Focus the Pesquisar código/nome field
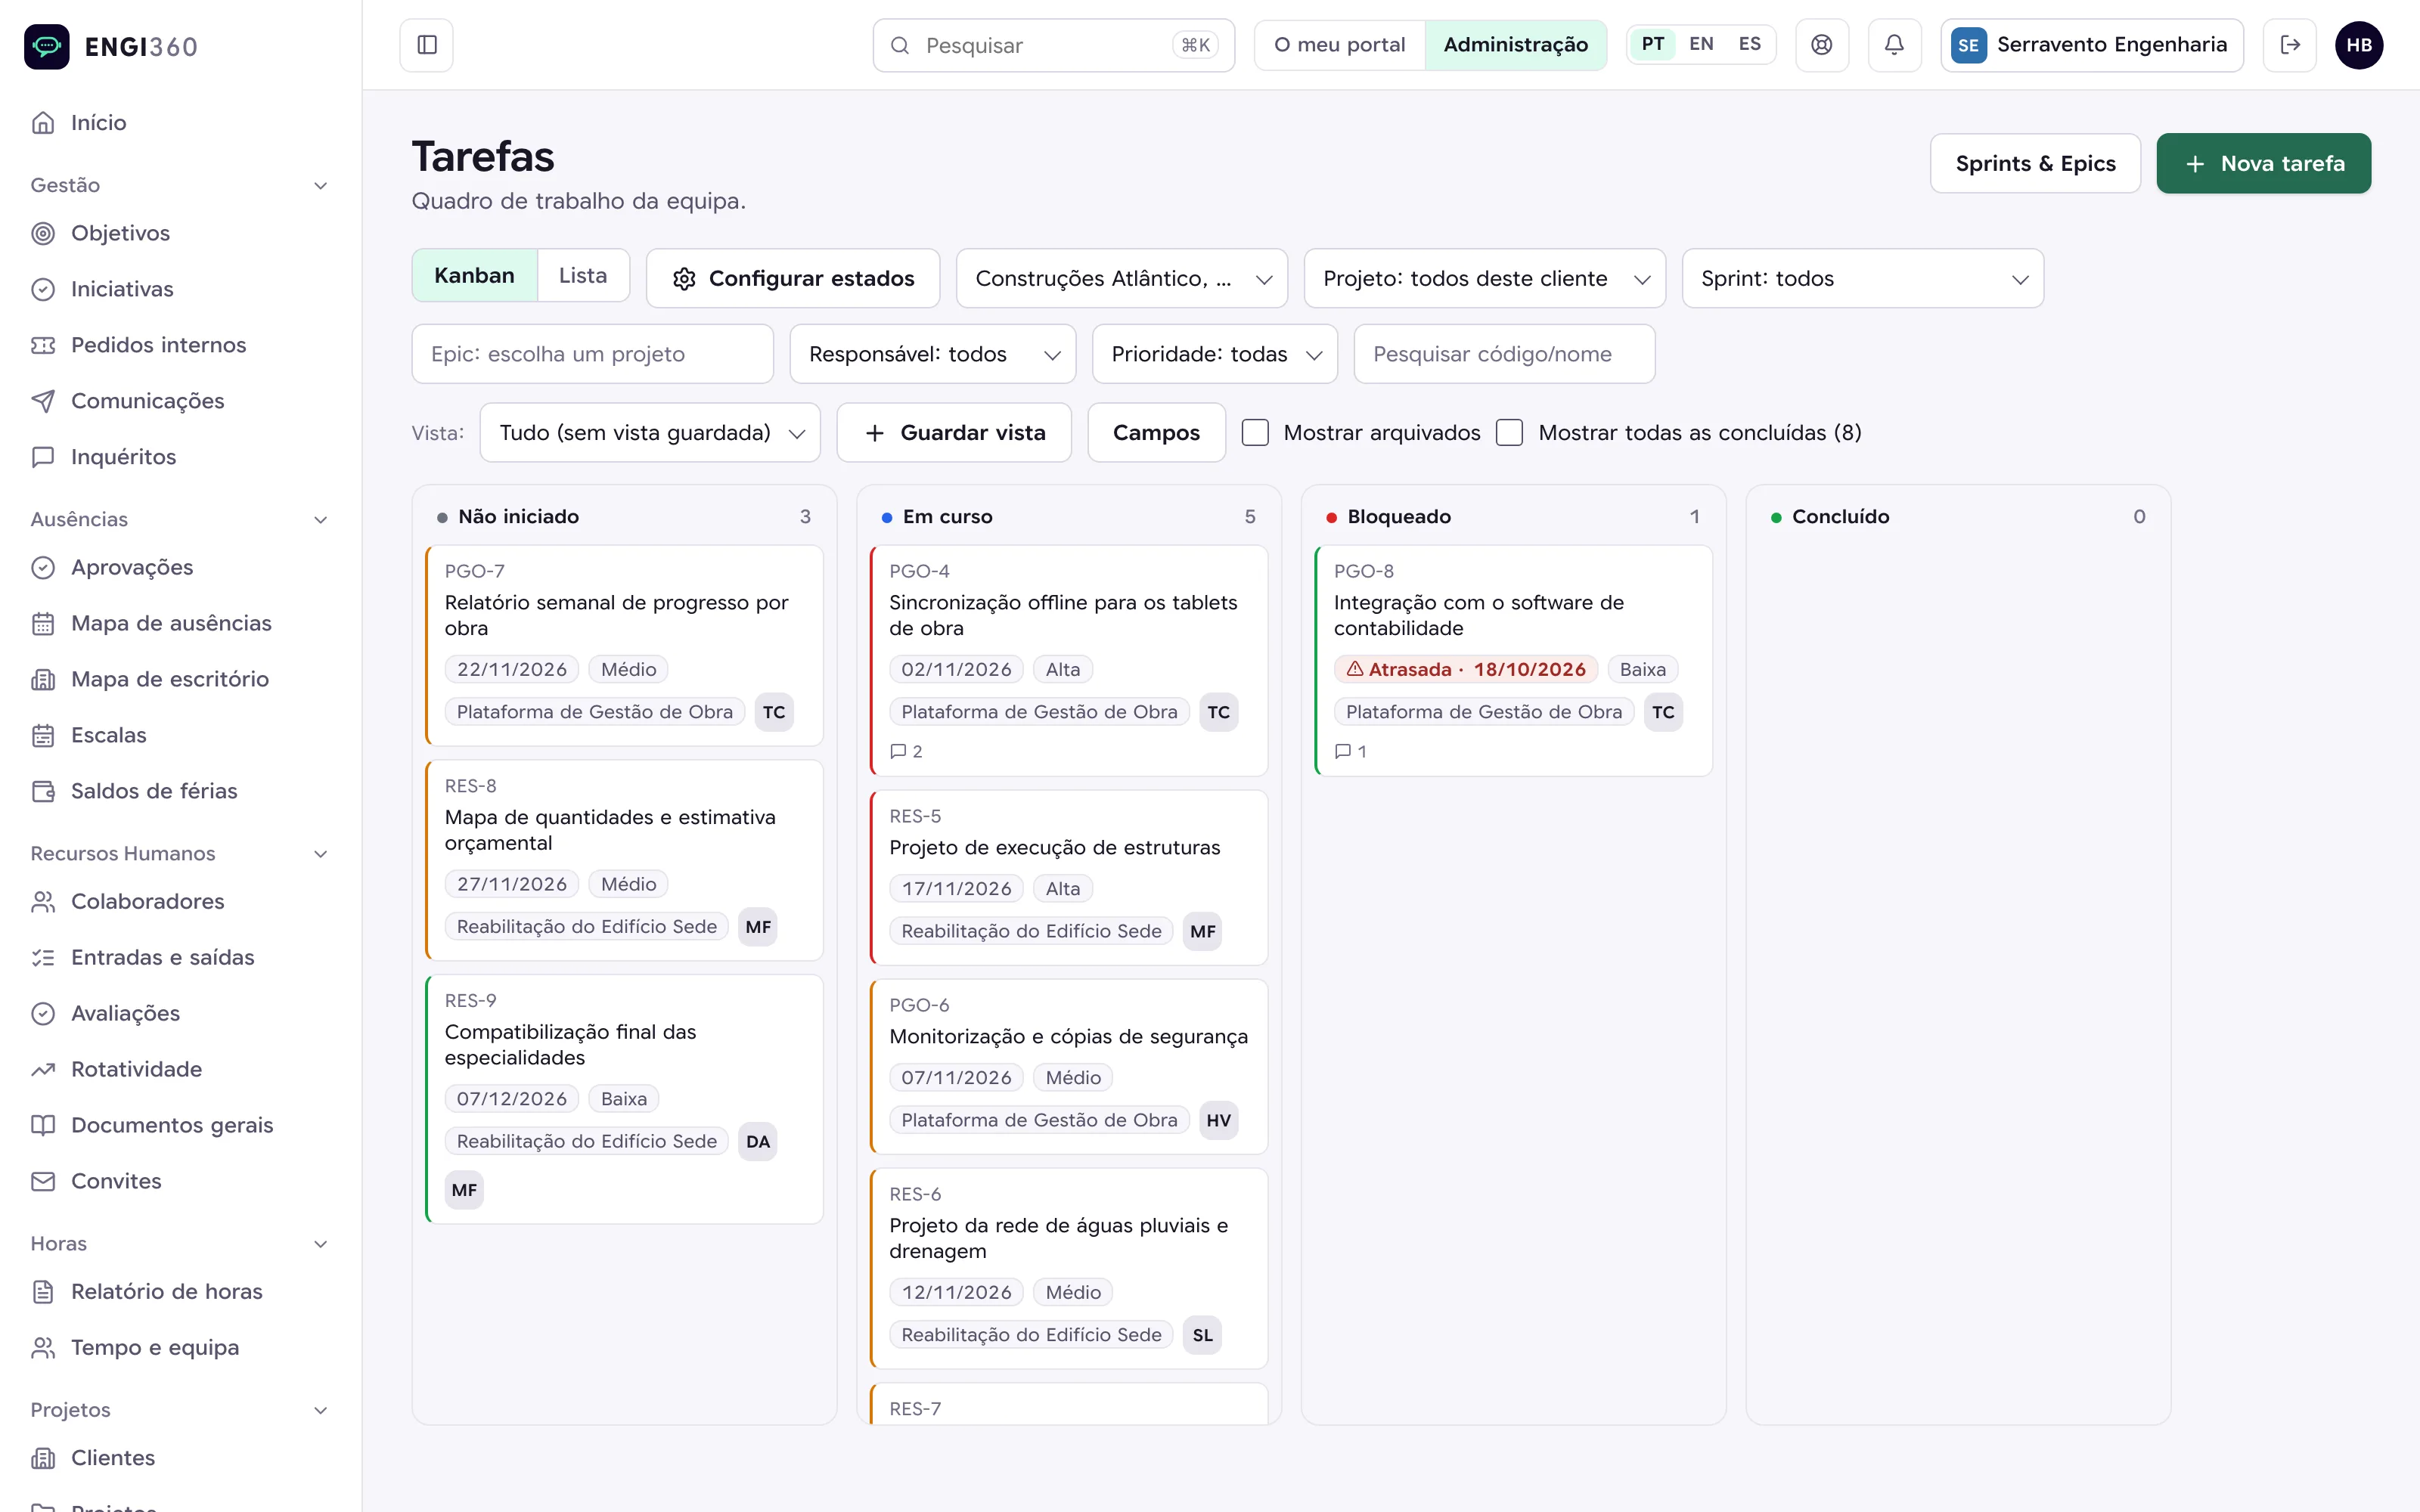The width and height of the screenshot is (2420, 1512). pos(1504,354)
